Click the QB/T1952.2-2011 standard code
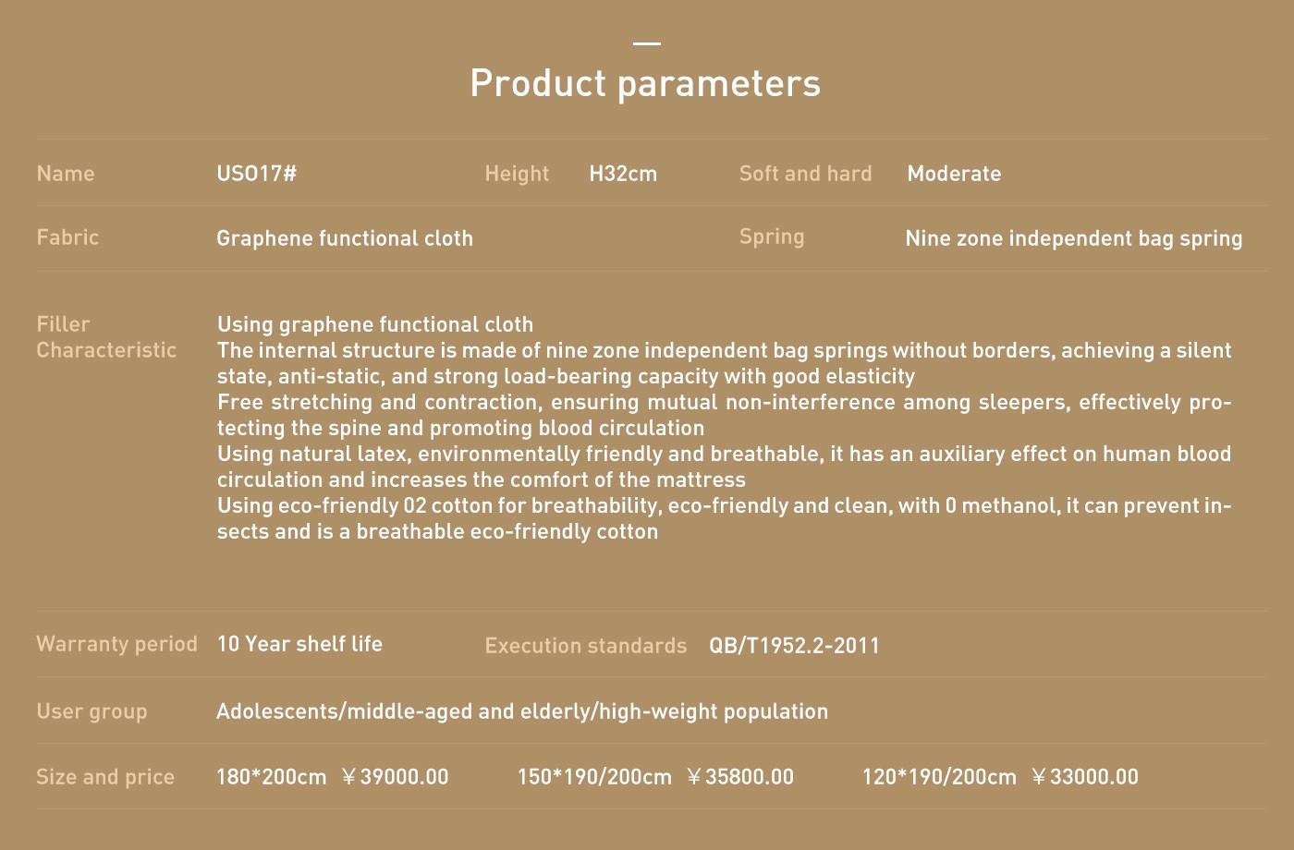Image resolution: width=1294 pixels, height=850 pixels. [794, 646]
